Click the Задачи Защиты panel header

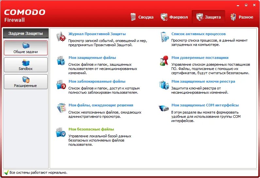26,33
